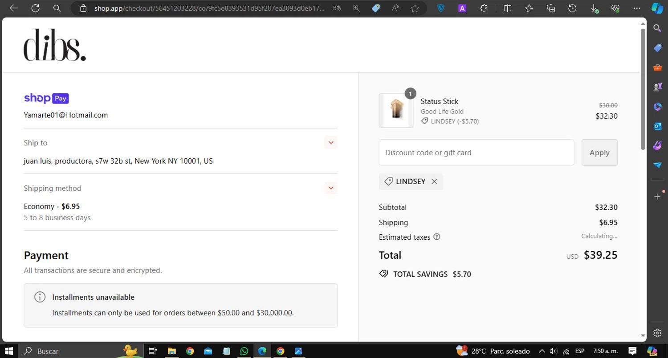This screenshot has height=358, width=668.
Task: Open sidebar Shopping tag icon
Action: [657, 48]
